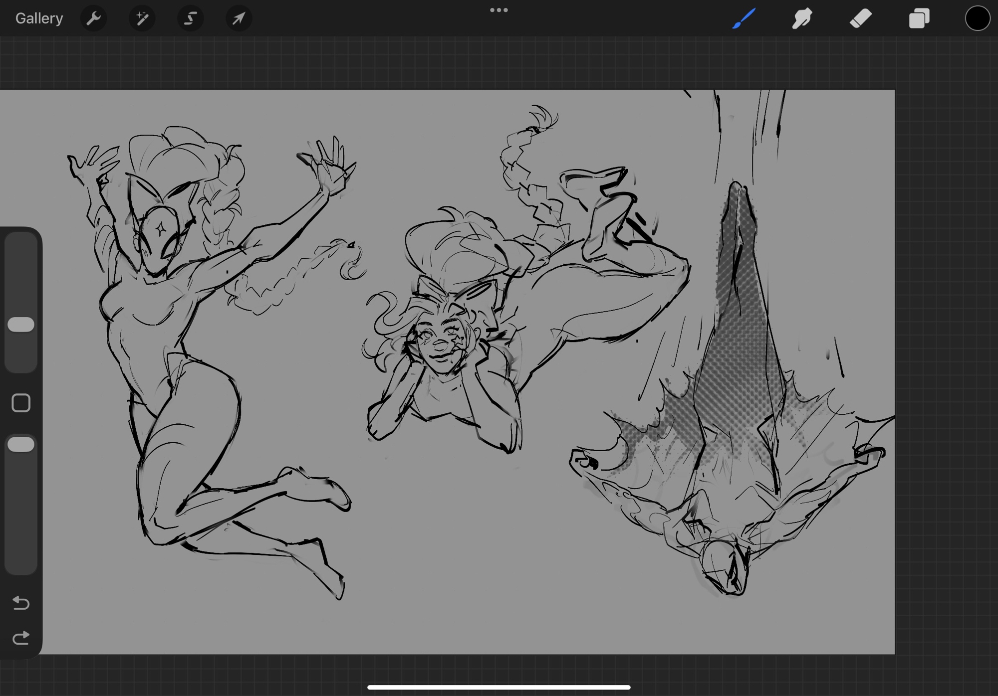The width and height of the screenshot is (998, 696).
Task: Click the brush size slider handle
Action: pos(21,325)
